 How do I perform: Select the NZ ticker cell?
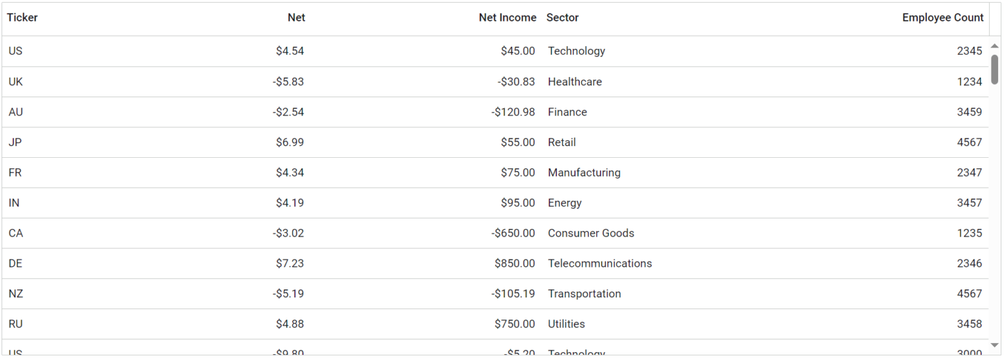point(16,294)
